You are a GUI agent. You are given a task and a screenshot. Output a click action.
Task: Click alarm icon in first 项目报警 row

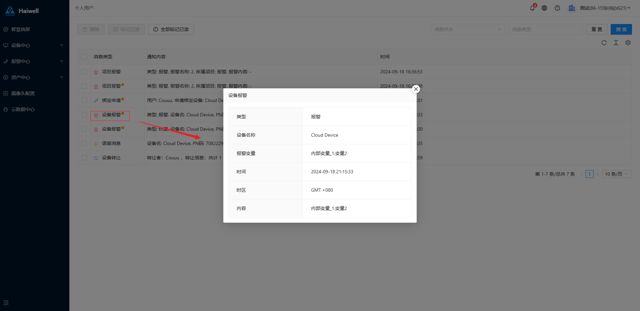tap(96, 72)
